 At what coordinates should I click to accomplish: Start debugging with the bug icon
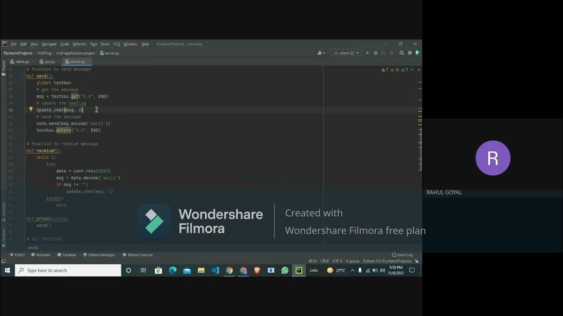(376, 53)
